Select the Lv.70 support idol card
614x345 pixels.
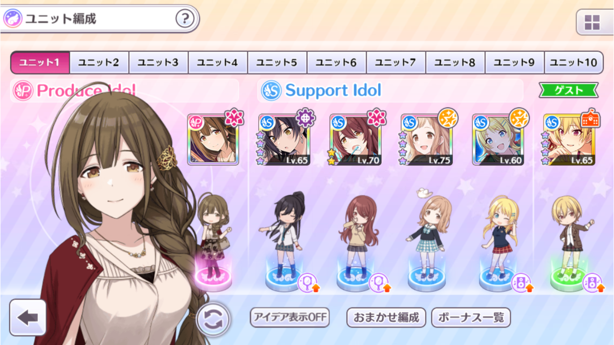(355, 140)
